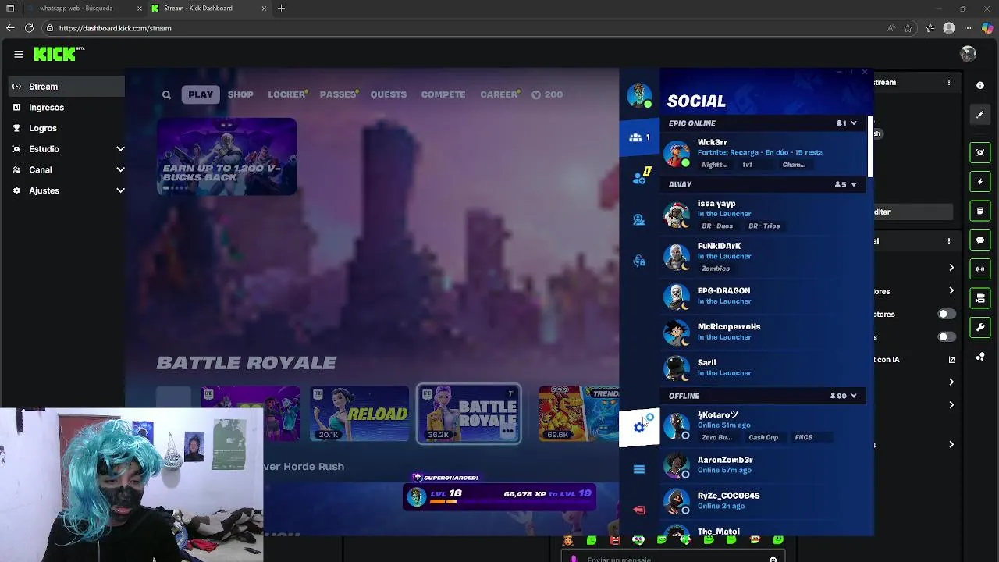This screenshot has height=562, width=999.
Task: Collapse the Epic Online friends section
Action: coord(853,123)
